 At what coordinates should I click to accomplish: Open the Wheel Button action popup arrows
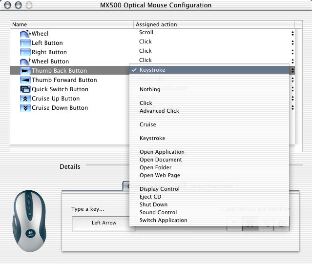(292, 61)
